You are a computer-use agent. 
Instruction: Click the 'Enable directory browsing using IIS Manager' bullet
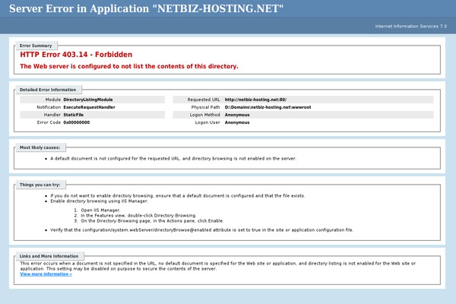point(99,201)
